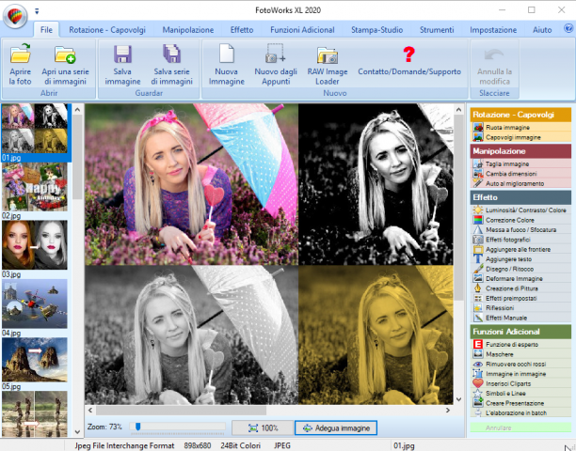Set zoom with the 100% button
The height and width of the screenshot is (451, 576).
pyautogui.click(x=263, y=428)
